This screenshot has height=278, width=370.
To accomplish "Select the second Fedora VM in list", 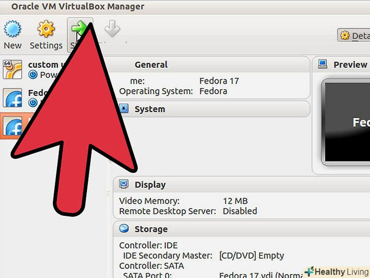I will [x=13, y=98].
